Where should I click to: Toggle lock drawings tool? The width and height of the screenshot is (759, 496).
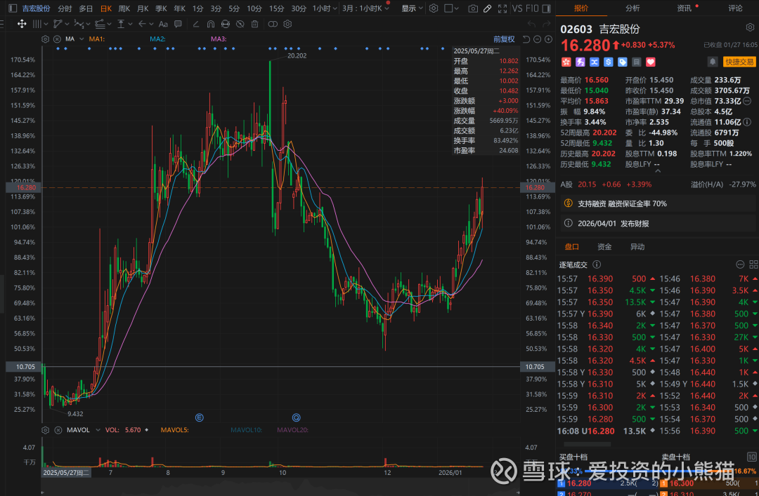point(225,24)
